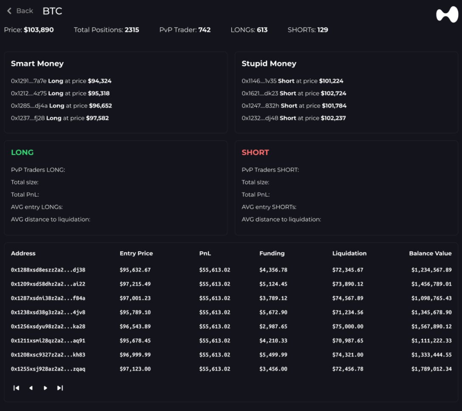
Task: Open address 0x1255xsj928az2a2...zqaq row
Action: point(48,369)
